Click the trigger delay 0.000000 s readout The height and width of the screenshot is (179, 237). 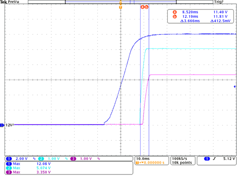(x=154, y=163)
